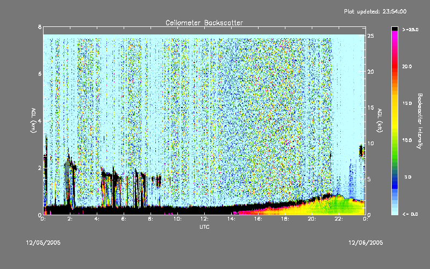Click the '15' tick on the kft axis
430x269 pixels.
coord(371,108)
